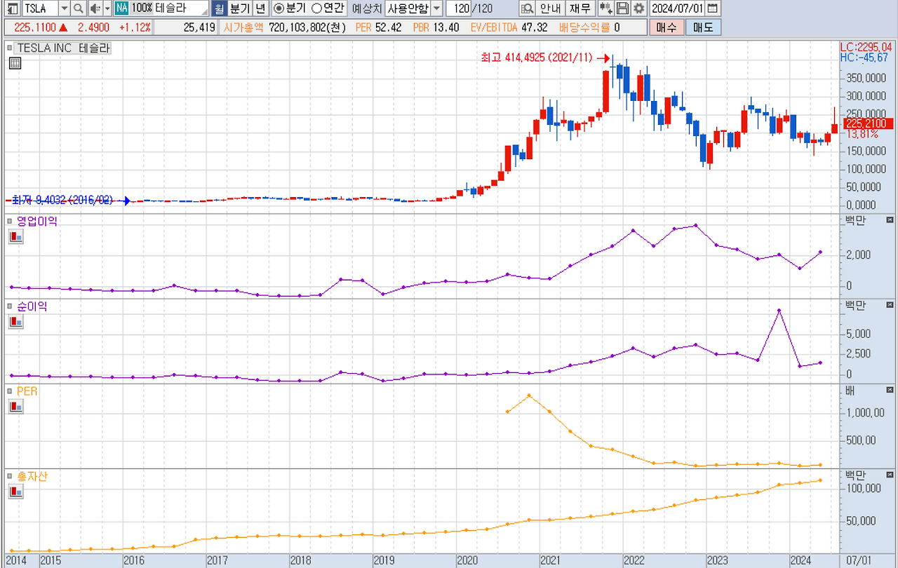The image size is (898, 568).
Task: Close the 총자산 panel with its X
Action: tap(890, 475)
